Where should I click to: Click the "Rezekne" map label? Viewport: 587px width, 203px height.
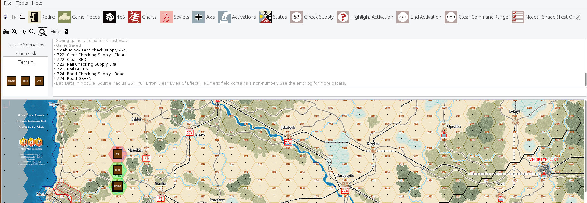click(373, 144)
